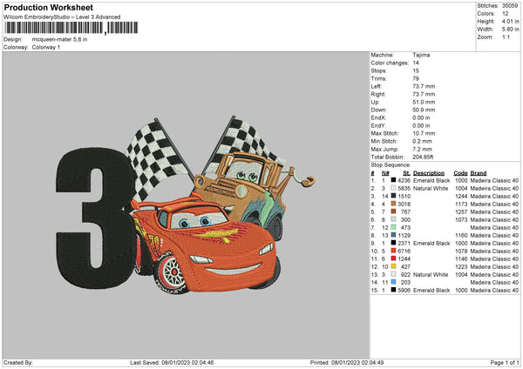Click the white swatch beside 922
The width and height of the screenshot is (523, 369).
pyautogui.click(x=394, y=274)
